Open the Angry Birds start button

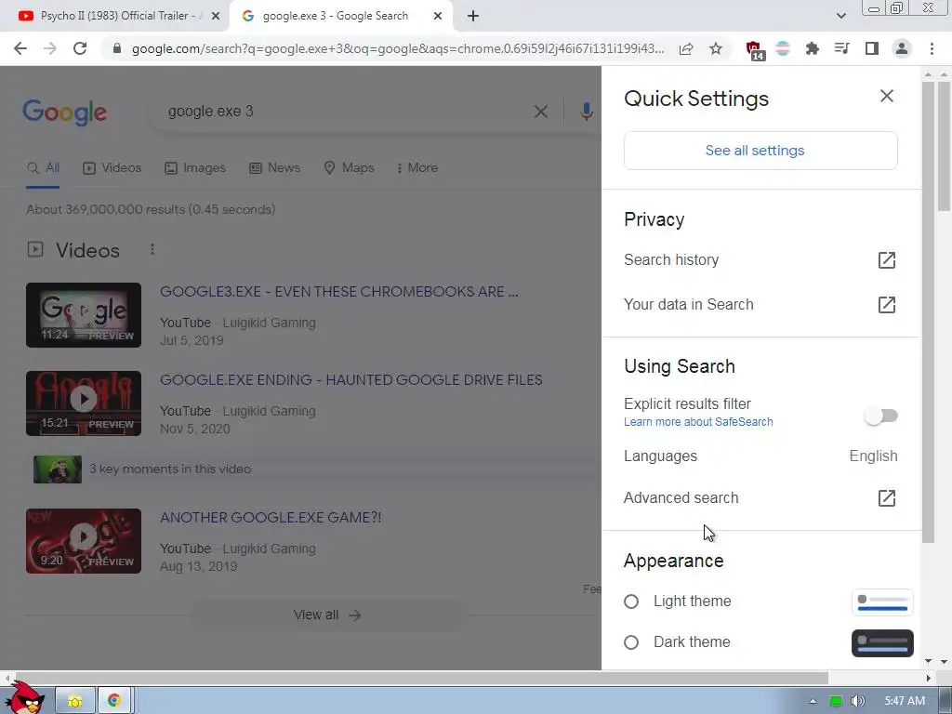coord(25,697)
